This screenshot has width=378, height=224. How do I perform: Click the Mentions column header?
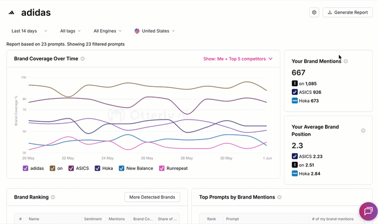117,219
